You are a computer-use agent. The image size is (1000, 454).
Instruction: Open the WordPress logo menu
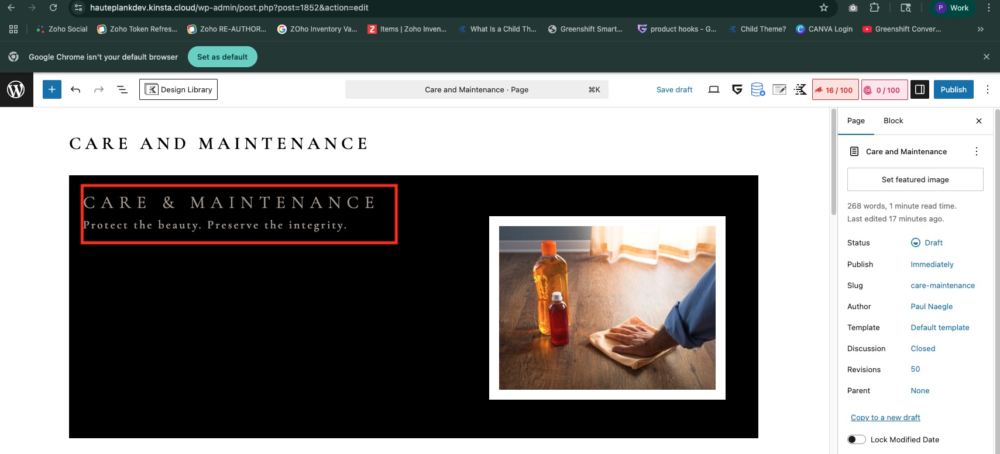[x=16, y=89]
